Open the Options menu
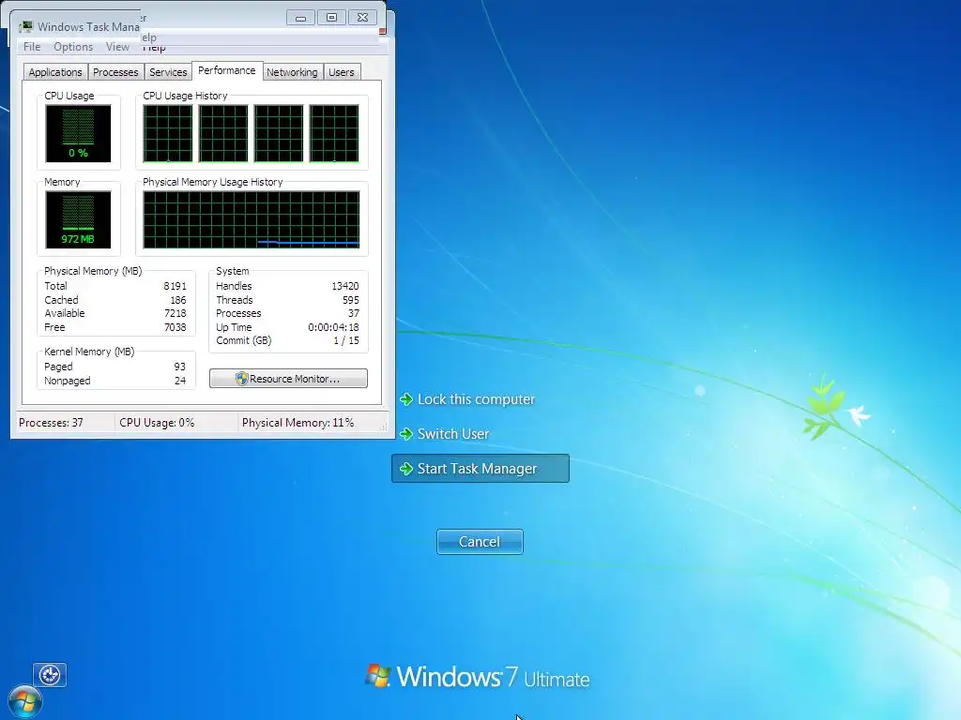 [x=73, y=47]
